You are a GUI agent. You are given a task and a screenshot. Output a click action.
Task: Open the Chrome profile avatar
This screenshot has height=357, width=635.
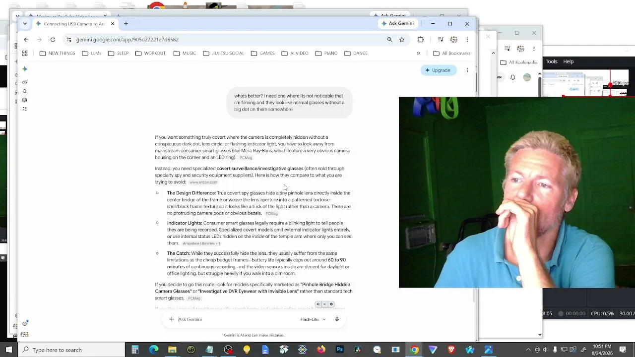tap(453, 40)
